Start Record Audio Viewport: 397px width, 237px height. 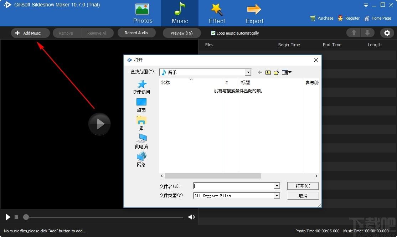coord(136,33)
